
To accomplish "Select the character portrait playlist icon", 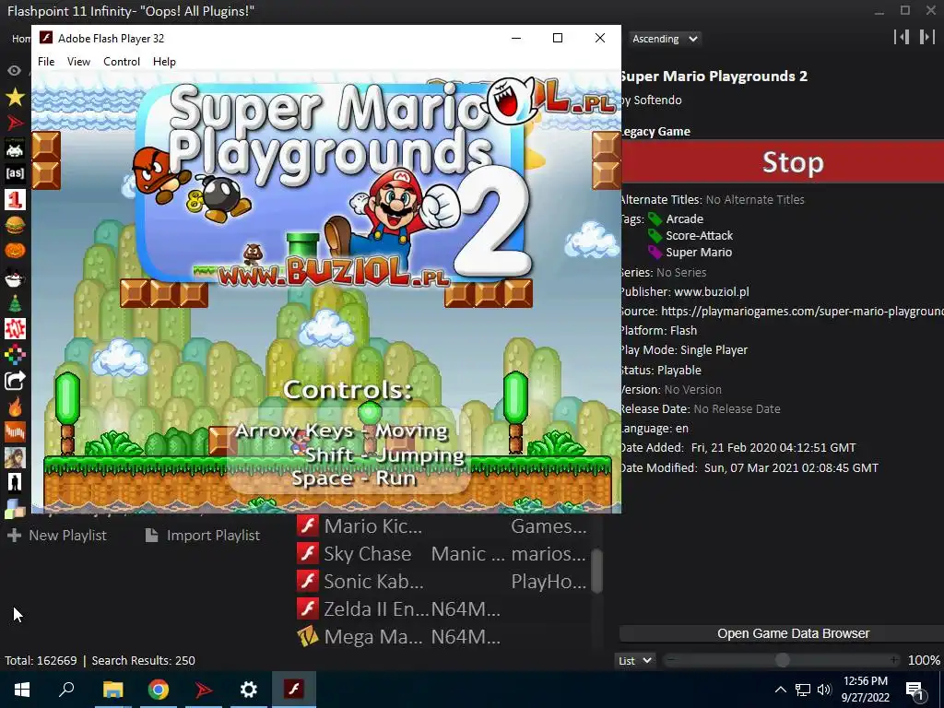I will point(15,458).
